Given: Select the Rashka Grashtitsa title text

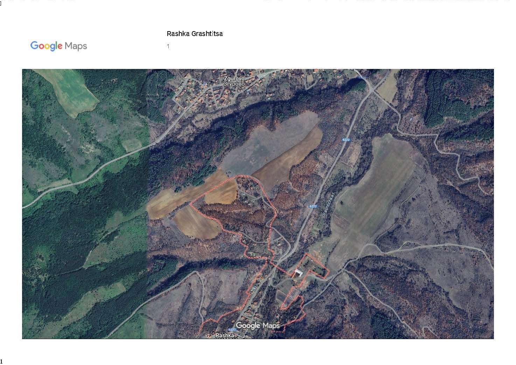Looking at the screenshot, I should pyautogui.click(x=195, y=34).
